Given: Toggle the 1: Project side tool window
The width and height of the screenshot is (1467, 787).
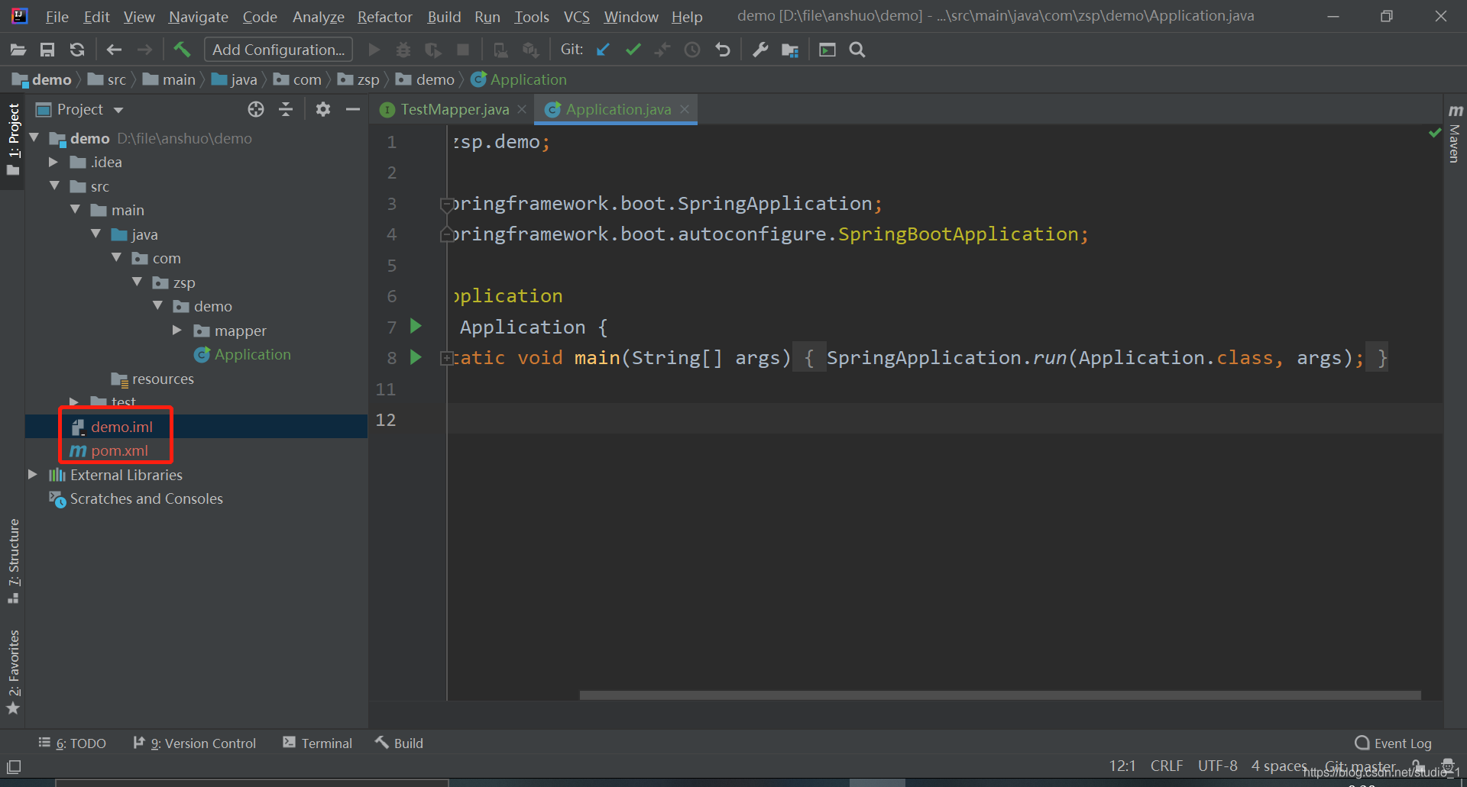Looking at the screenshot, I should point(13,139).
